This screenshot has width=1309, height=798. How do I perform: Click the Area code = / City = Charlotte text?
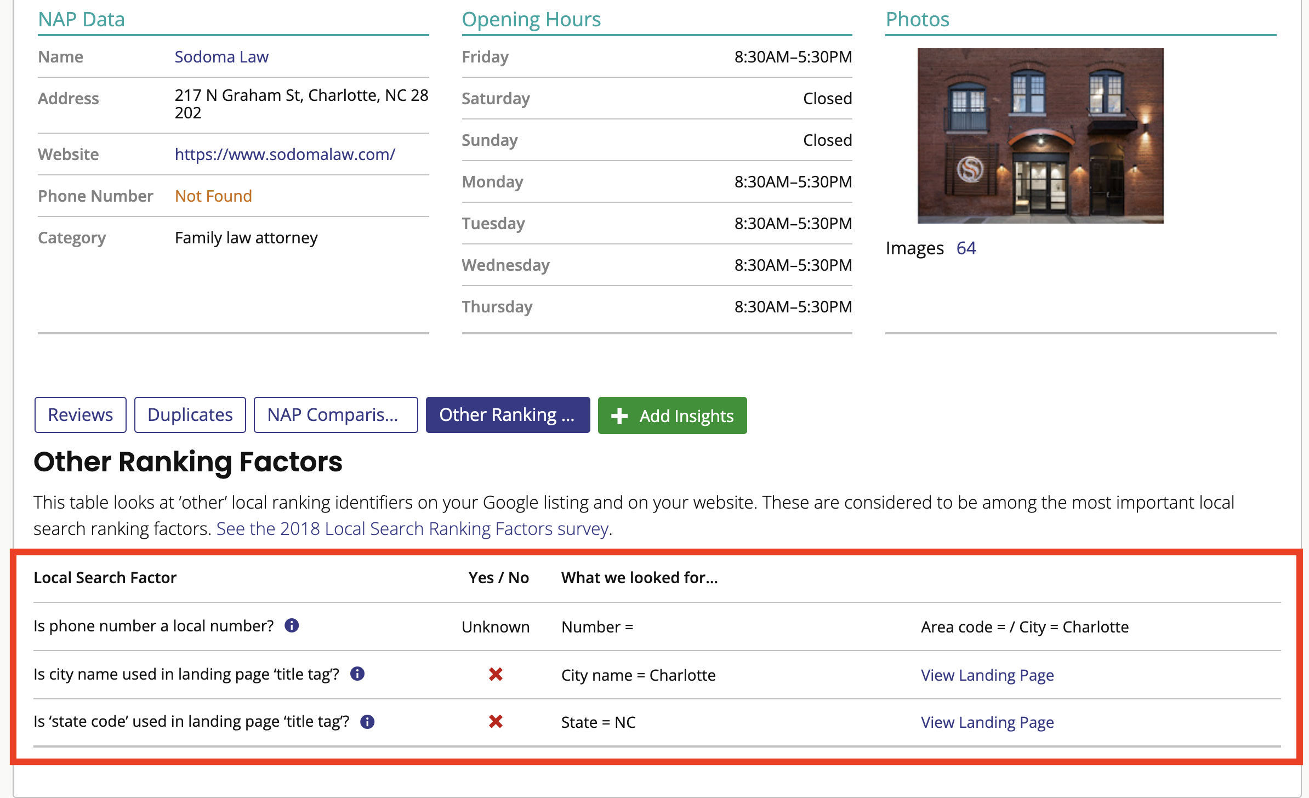1025,627
